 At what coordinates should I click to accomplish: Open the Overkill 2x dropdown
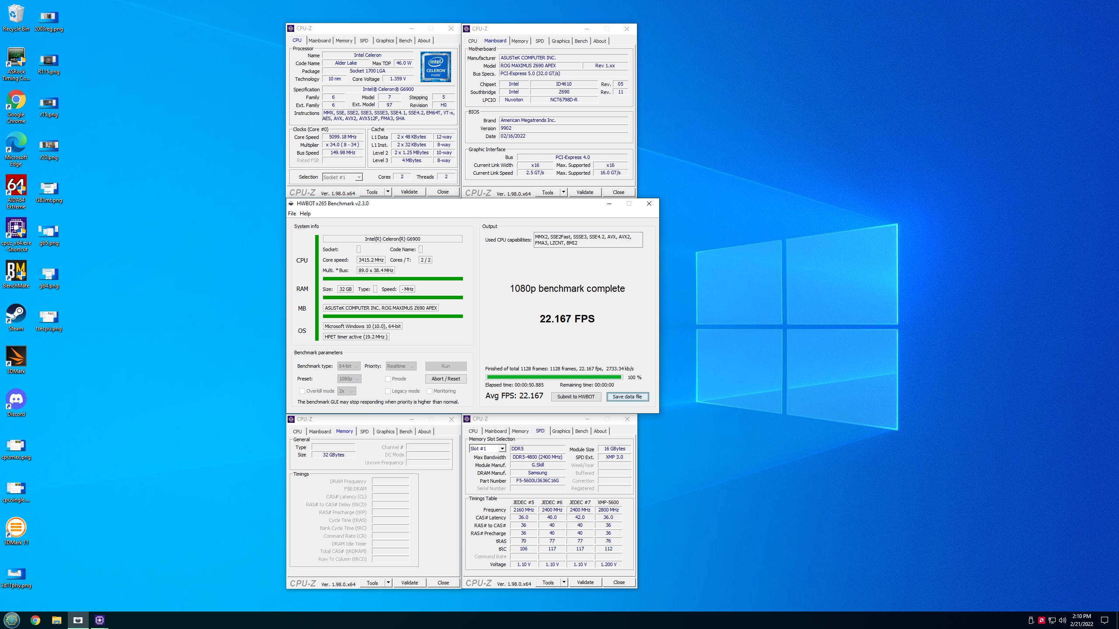click(x=347, y=391)
